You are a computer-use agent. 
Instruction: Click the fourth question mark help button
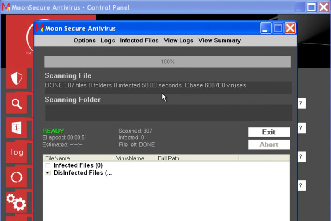coord(302,185)
